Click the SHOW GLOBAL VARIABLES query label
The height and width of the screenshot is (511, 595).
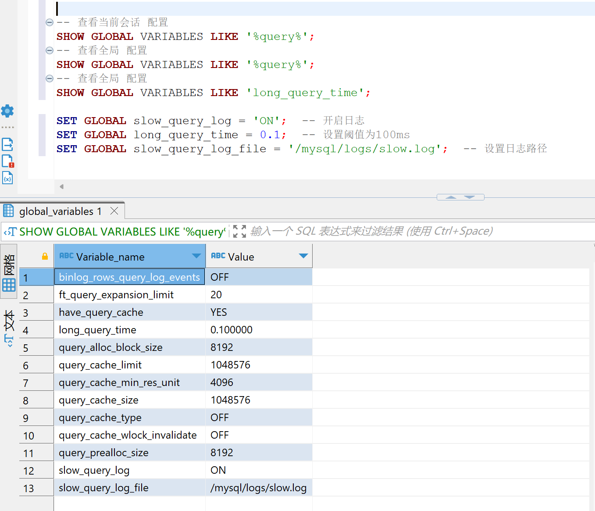(122, 232)
